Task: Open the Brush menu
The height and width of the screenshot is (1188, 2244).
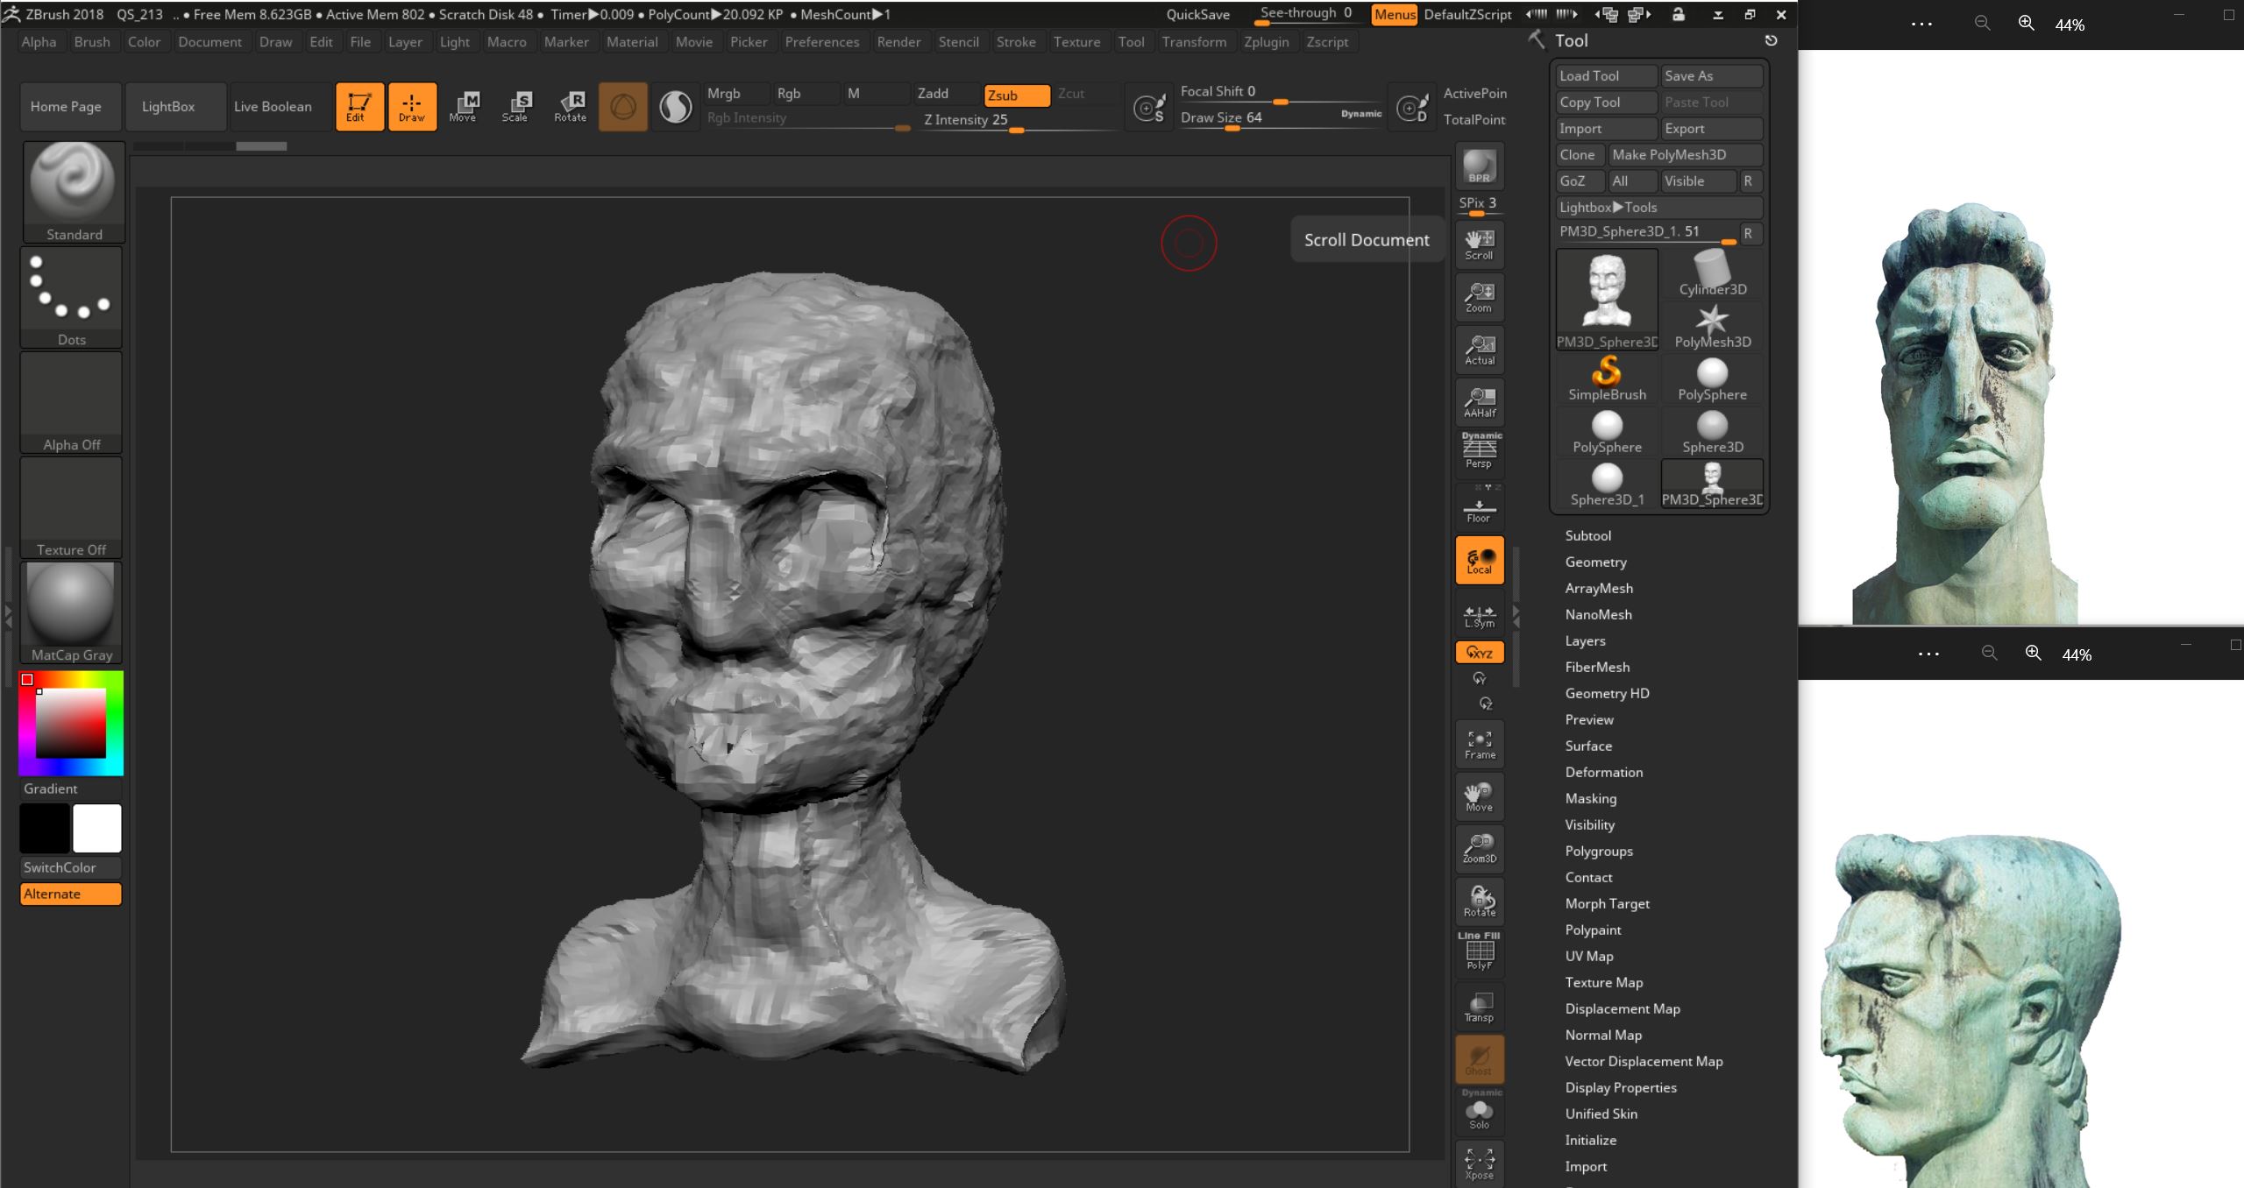Action: click(x=92, y=42)
